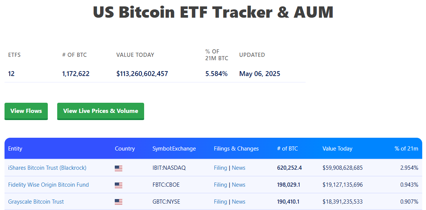Click the Symbol:Exchange column header
The height and width of the screenshot is (210, 426).
(x=174, y=149)
